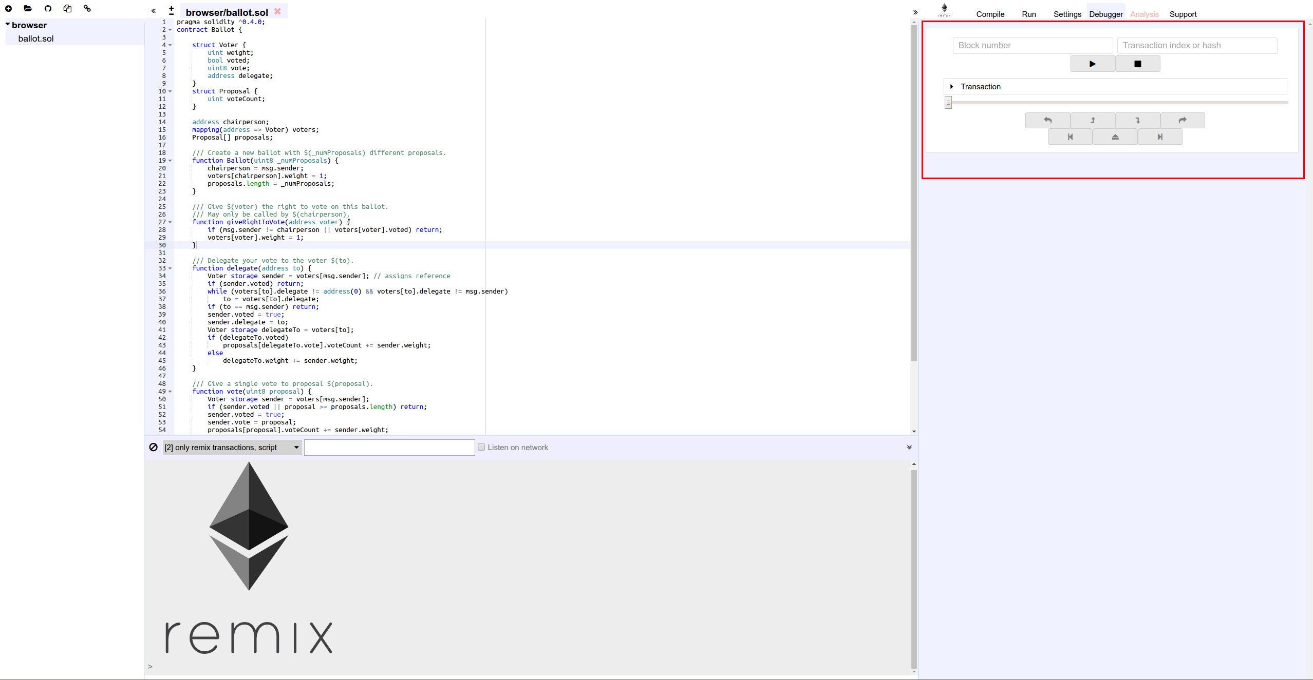Step into back in the debugger
1313x680 pixels.
(x=1093, y=121)
